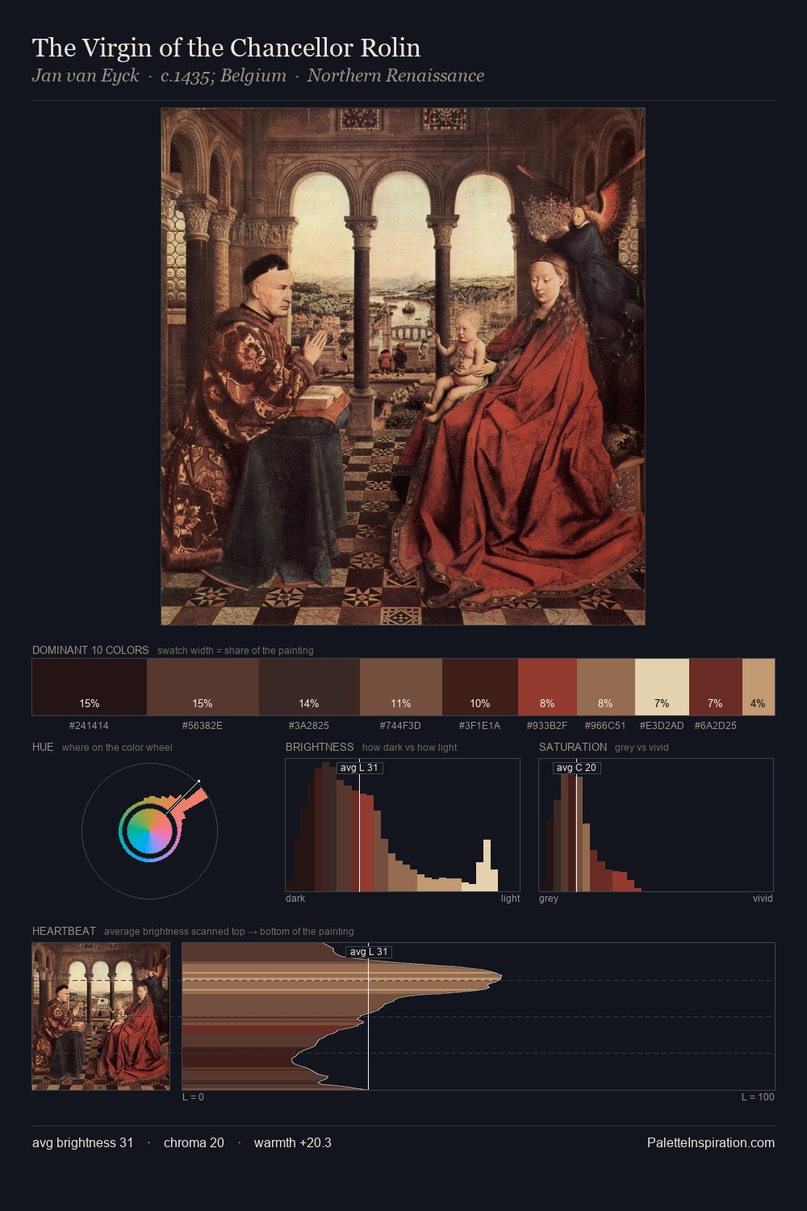Click the saturation histogram chart
The image size is (807, 1211).
(656, 825)
